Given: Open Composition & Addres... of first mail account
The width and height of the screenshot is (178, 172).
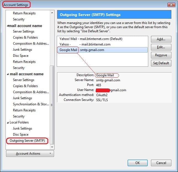Looking at the screenshot, I should [31, 44].
